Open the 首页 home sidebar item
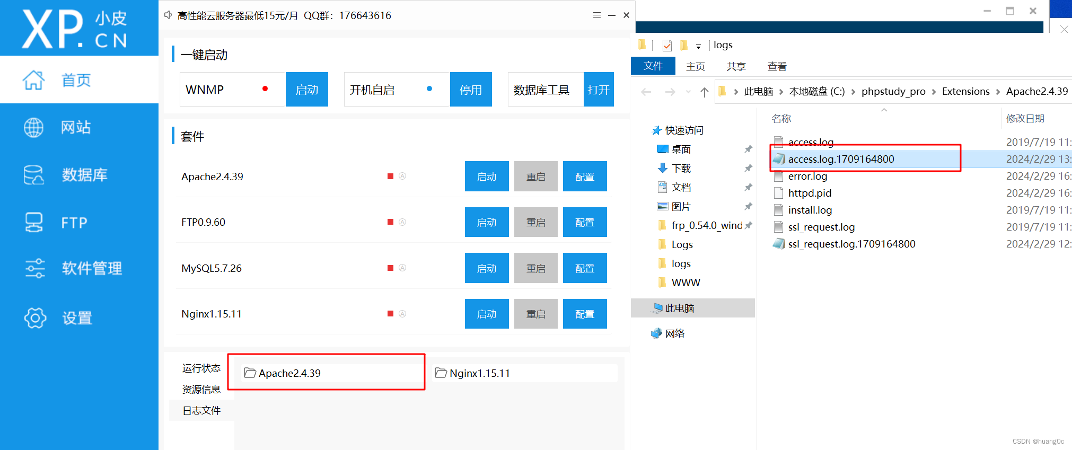Image resolution: width=1072 pixels, height=450 pixels. [79, 80]
